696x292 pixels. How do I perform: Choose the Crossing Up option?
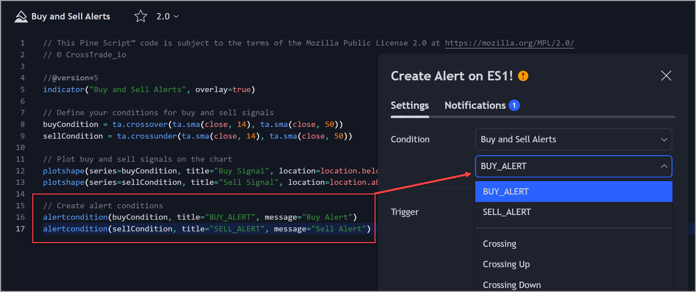[573, 264]
